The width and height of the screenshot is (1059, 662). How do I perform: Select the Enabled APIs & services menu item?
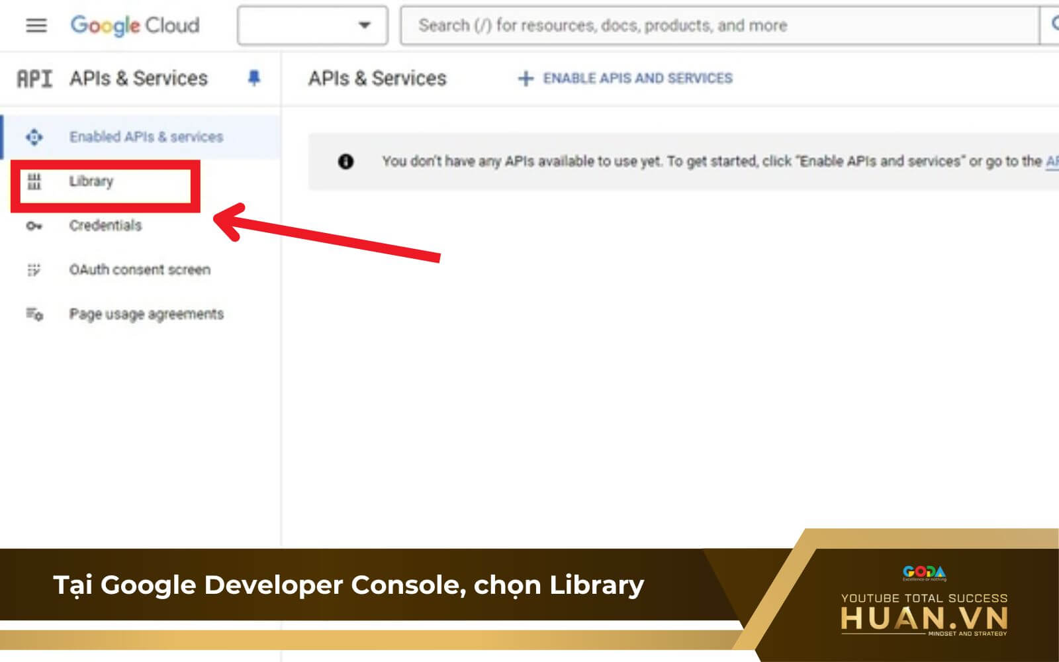(x=146, y=137)
